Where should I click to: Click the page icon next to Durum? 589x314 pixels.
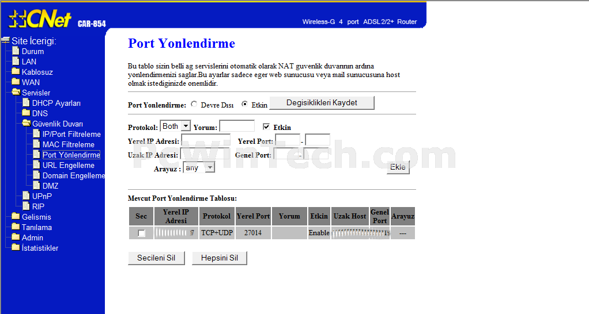[x=16, y=51]
